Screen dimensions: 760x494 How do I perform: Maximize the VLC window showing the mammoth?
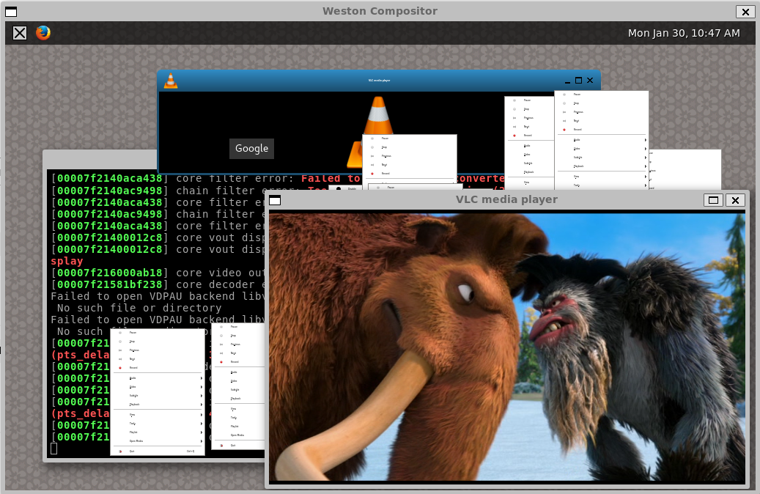[x=713, y=200]
